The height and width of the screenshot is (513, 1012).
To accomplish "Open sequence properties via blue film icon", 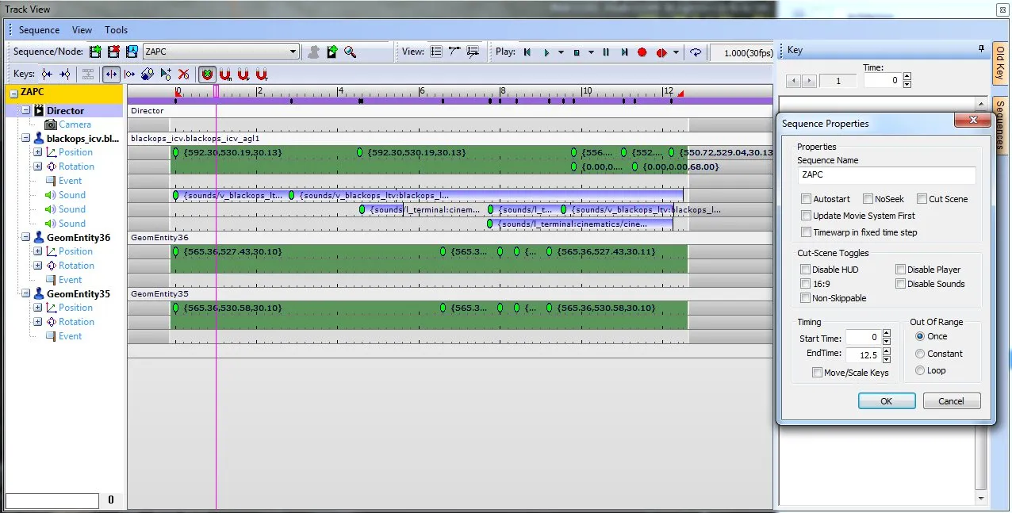I will pyautogui.click(x=132, y=52).
